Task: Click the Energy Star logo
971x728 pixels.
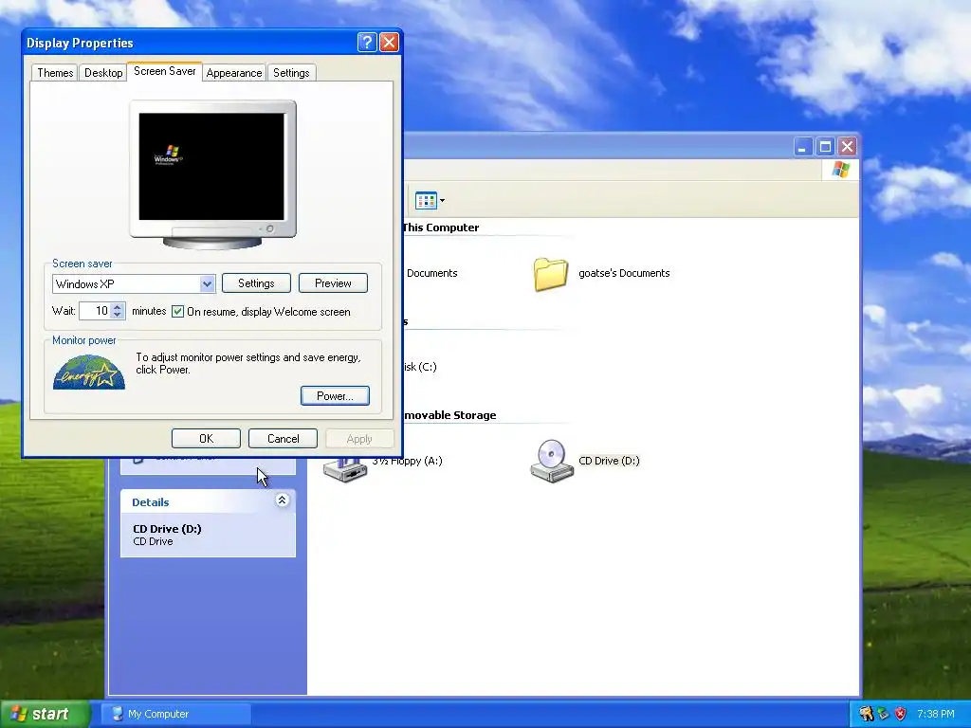Action: click(89, 372)
